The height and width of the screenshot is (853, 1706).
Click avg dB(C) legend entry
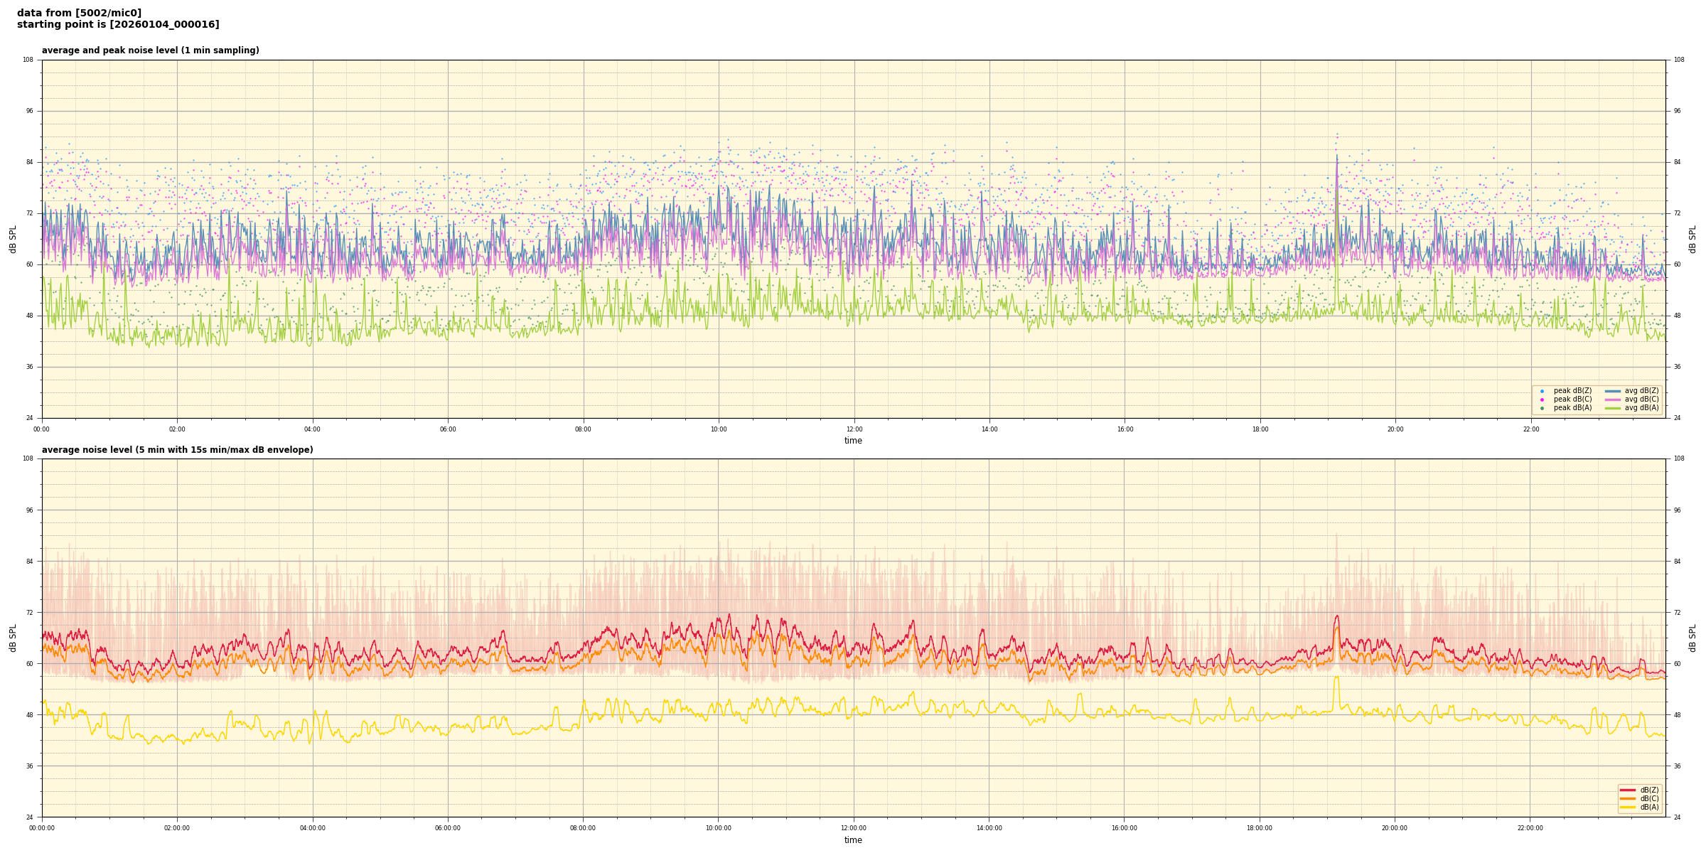tap(1641, 399)
